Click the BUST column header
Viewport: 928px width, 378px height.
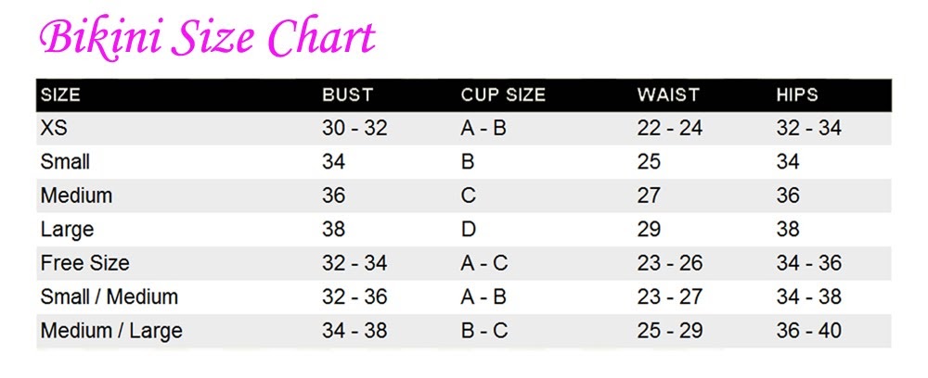tap(347, 95)
